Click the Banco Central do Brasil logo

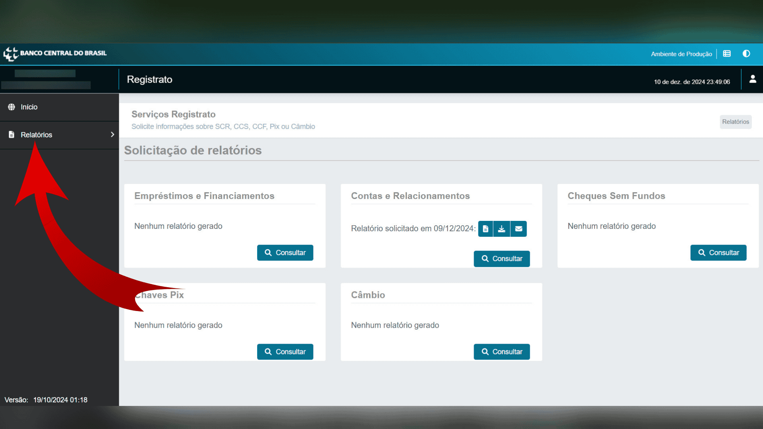click(55, 54)
